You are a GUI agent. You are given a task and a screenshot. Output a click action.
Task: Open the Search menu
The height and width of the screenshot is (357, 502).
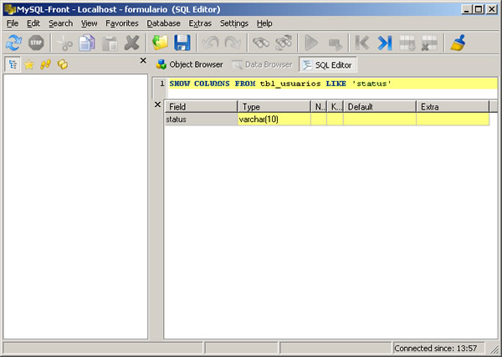60,23
